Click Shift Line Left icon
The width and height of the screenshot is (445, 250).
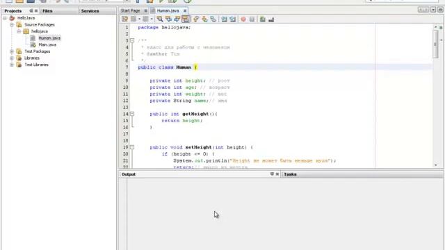224,19
